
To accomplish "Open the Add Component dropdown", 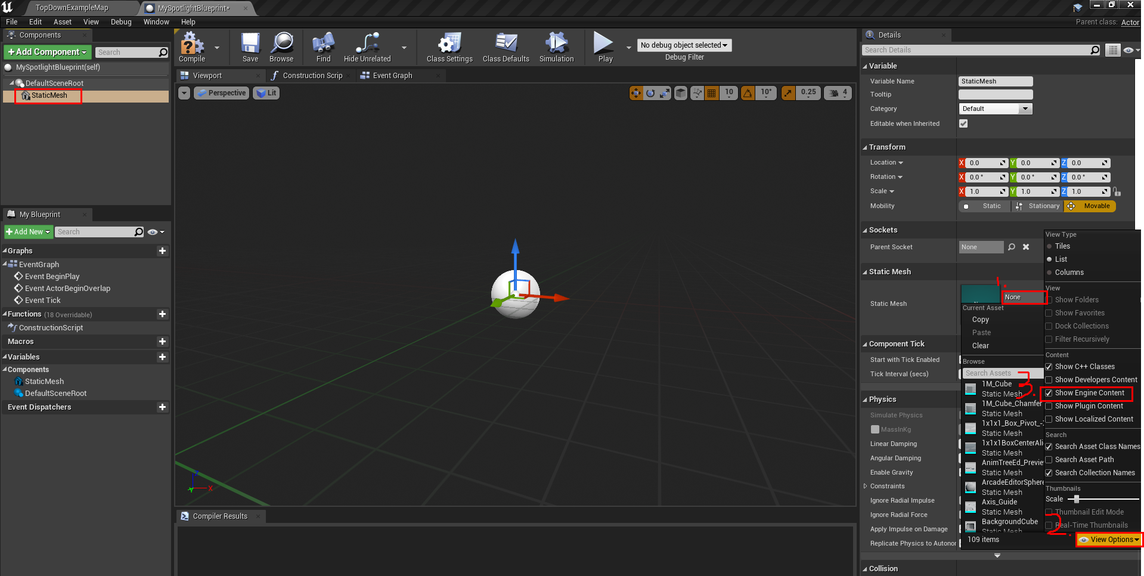I will click(x=48, y=52).
